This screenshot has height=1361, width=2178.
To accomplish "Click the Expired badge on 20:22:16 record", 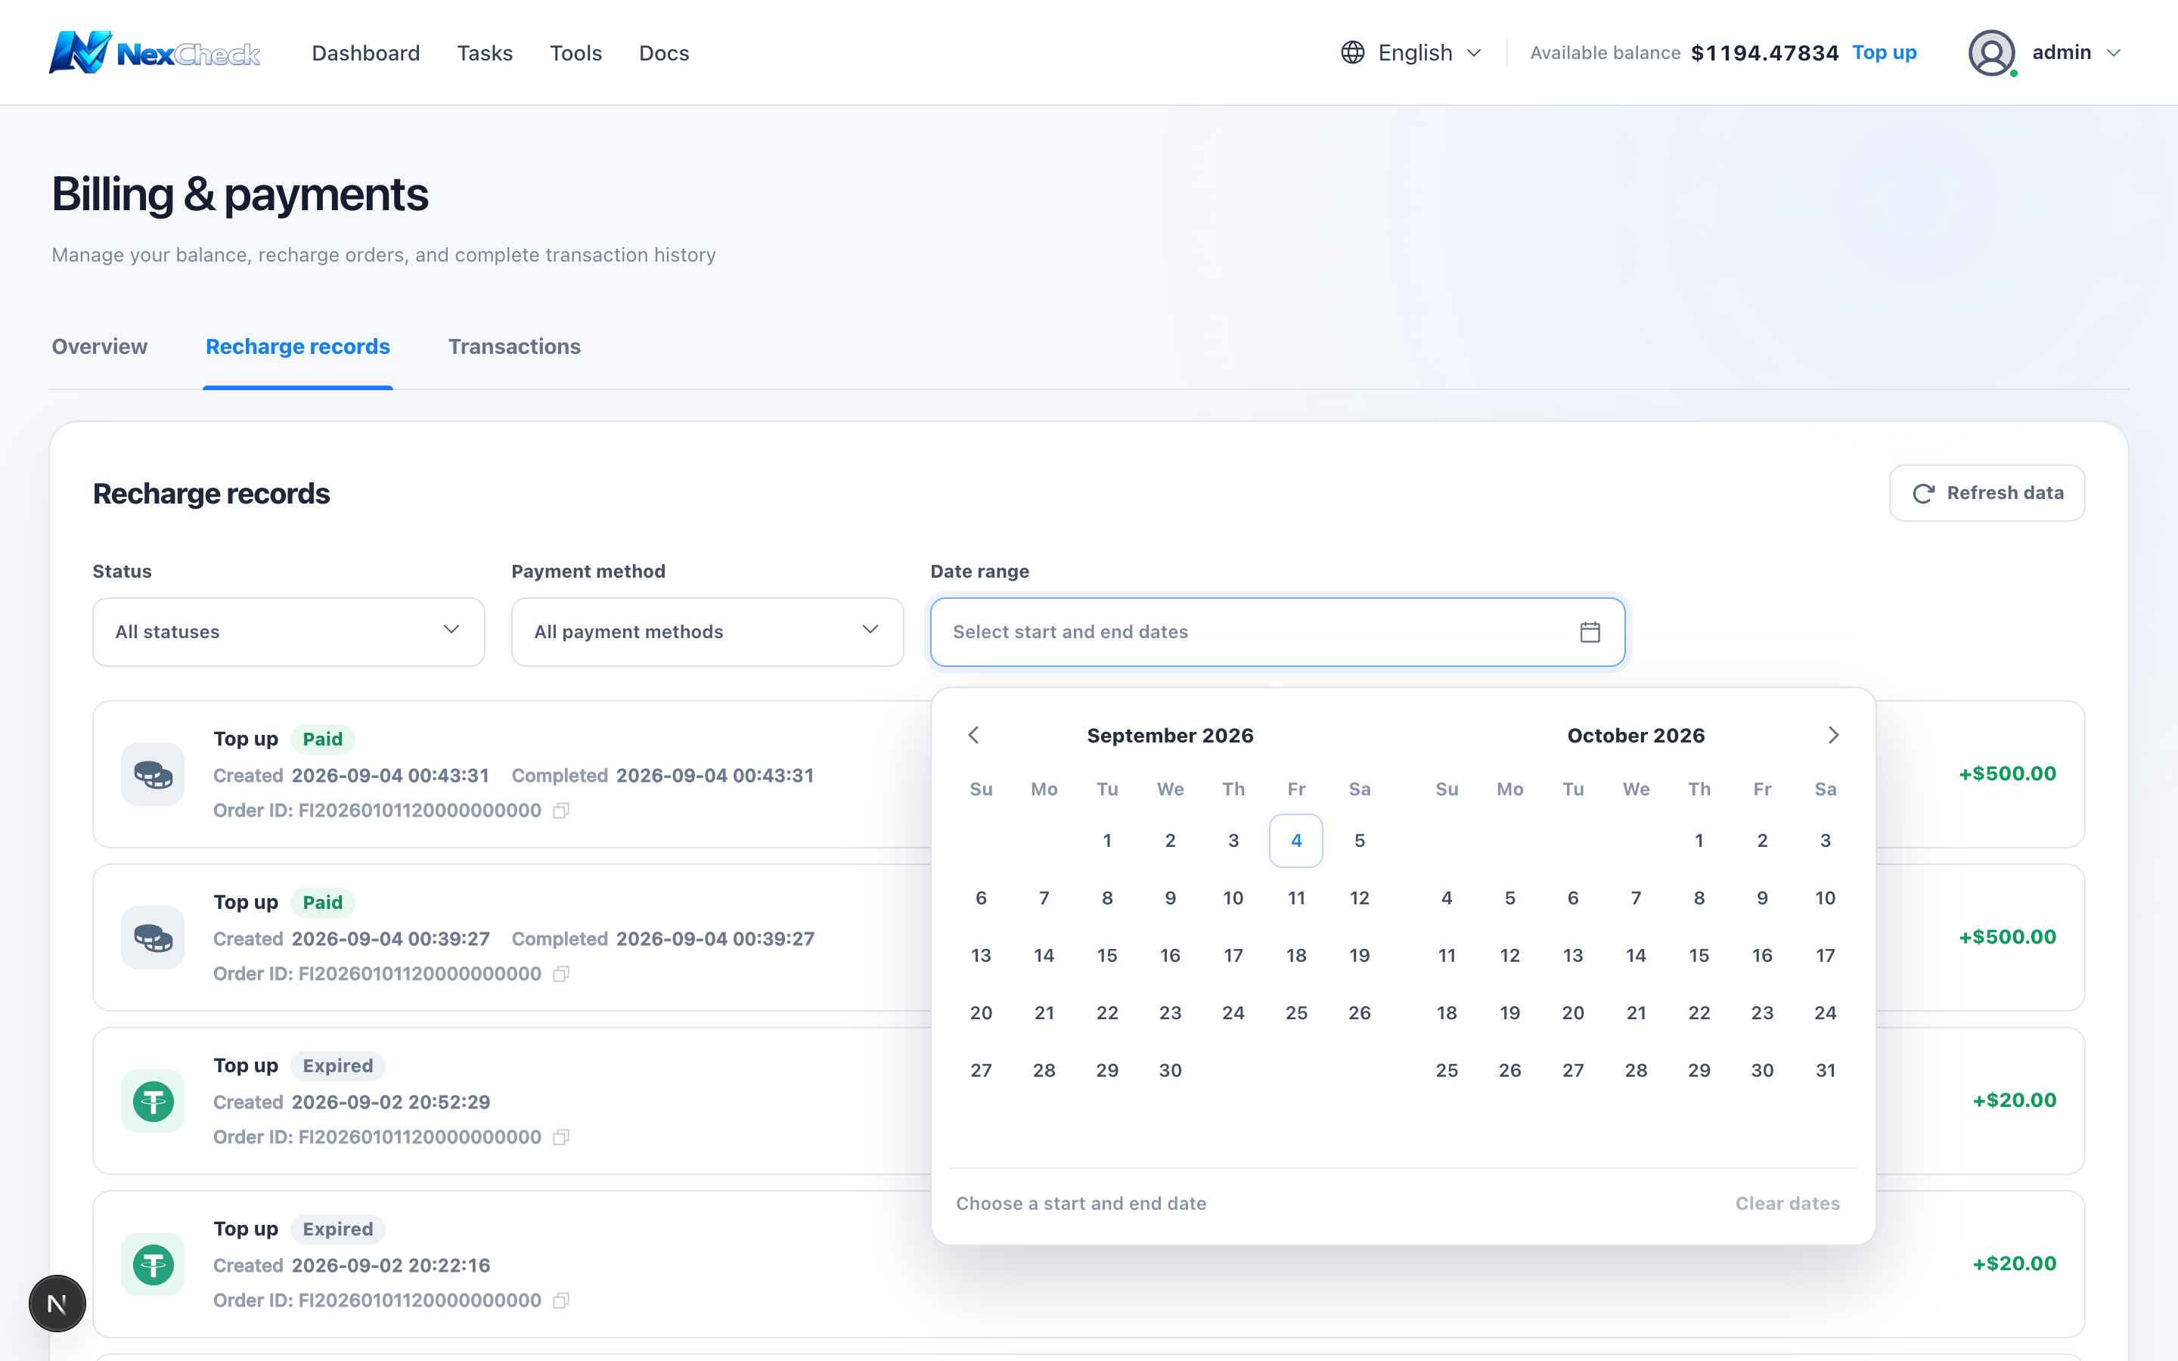I will [337, 1229].
